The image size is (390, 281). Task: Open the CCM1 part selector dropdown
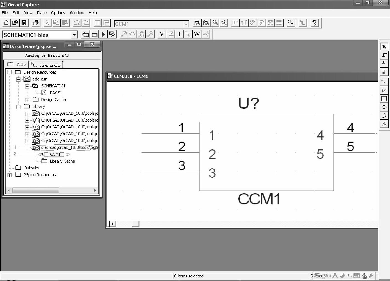(186, 24)
